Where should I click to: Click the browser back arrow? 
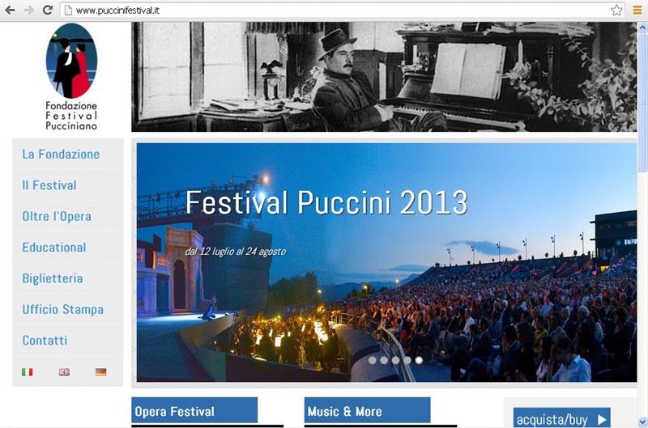pos(10,10)
